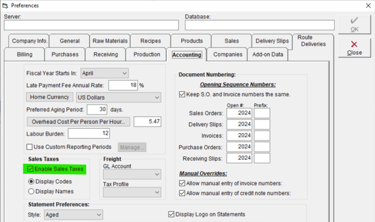Click Overhead Cost Per Person Per Hour button

pos(78,122)
